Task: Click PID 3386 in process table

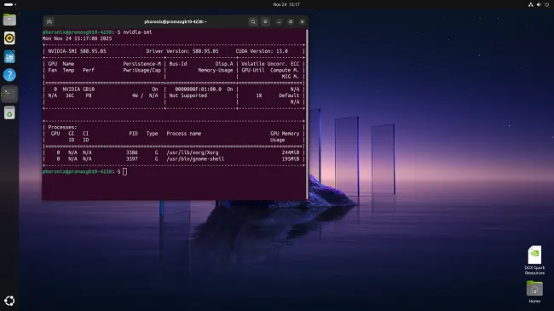Action: click(132, 153)
